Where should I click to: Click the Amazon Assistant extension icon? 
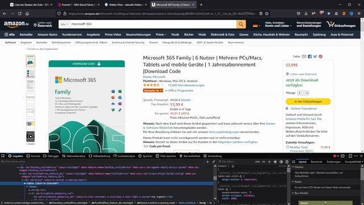(344, 14)
